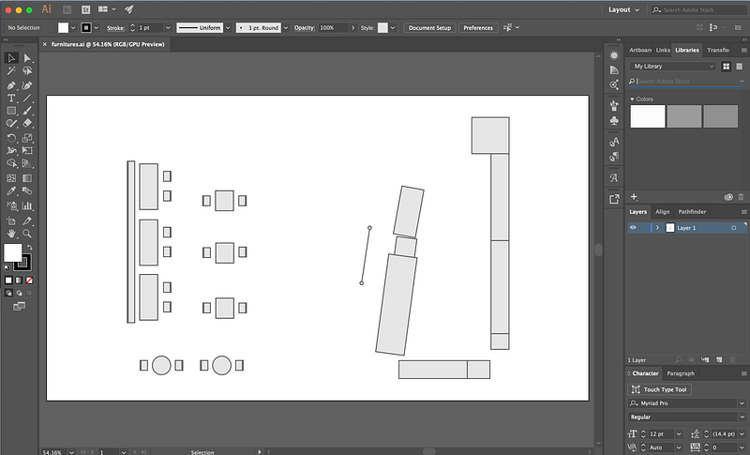The width and height of the screenshot is (750, 455).
Task: Select the Line Segment tool
Action: tap(27, 99)
